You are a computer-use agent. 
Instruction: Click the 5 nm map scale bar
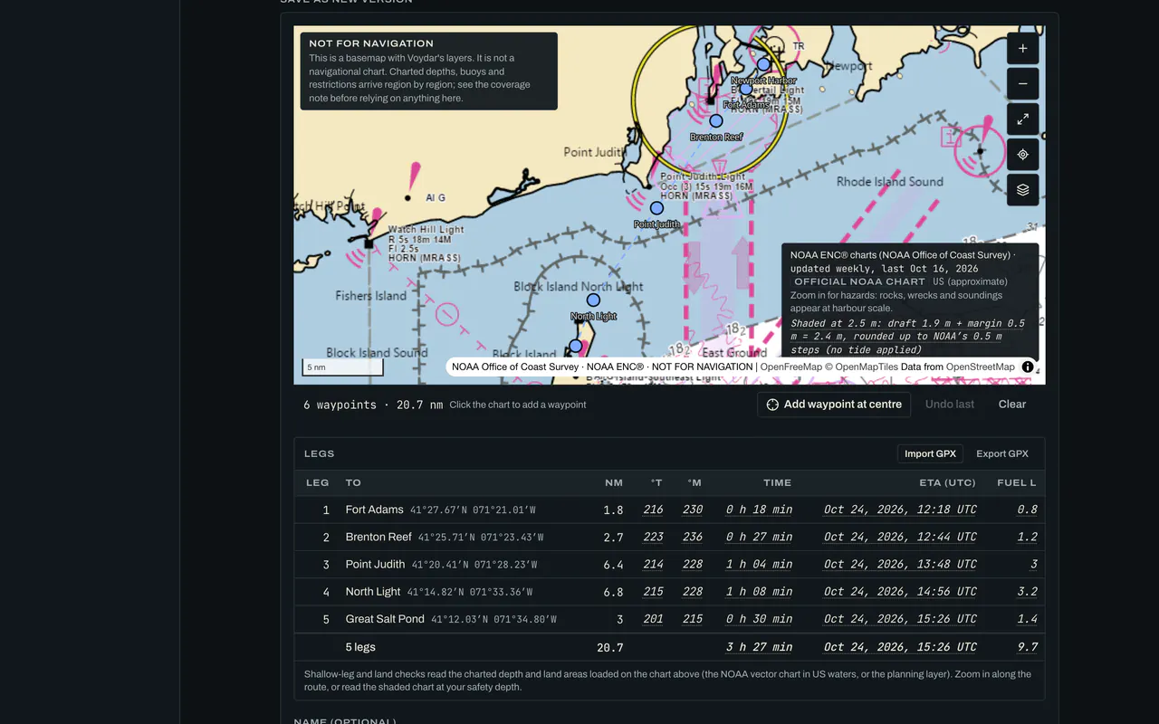click(x=343, y=367)
